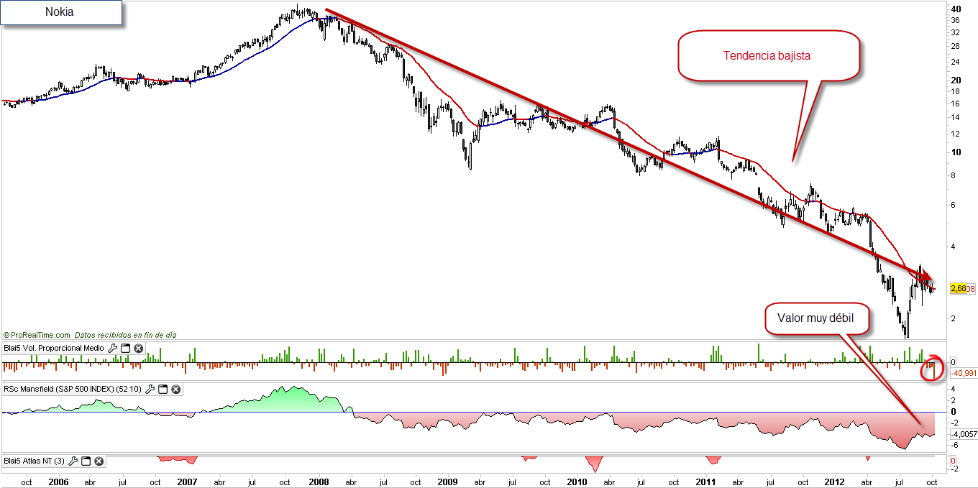Click the red circle marker on the volume panel
This screenshot has width=978, height=488.
click(x=933, y=367)
